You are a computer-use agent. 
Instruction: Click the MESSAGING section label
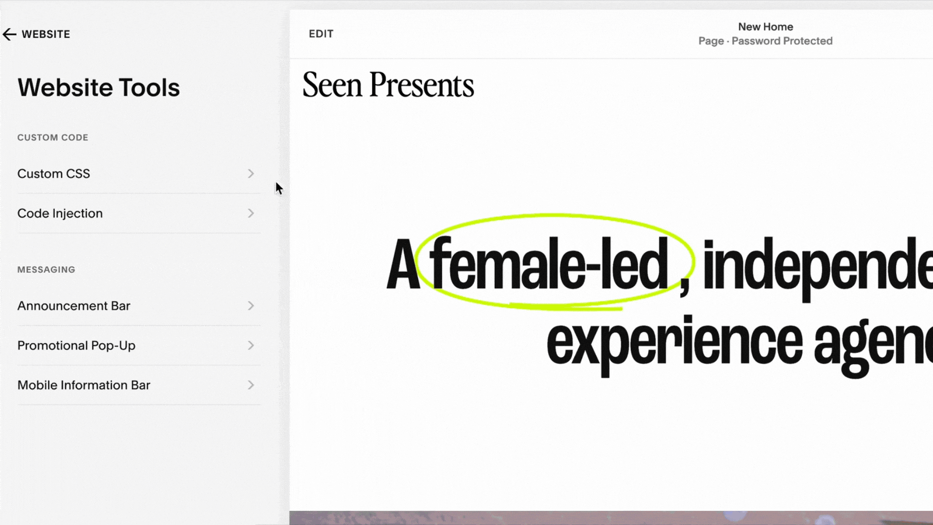pyautogui.click(x=46, y=270)
